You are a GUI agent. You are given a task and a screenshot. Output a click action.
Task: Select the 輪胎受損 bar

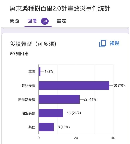tap(74, 85)
